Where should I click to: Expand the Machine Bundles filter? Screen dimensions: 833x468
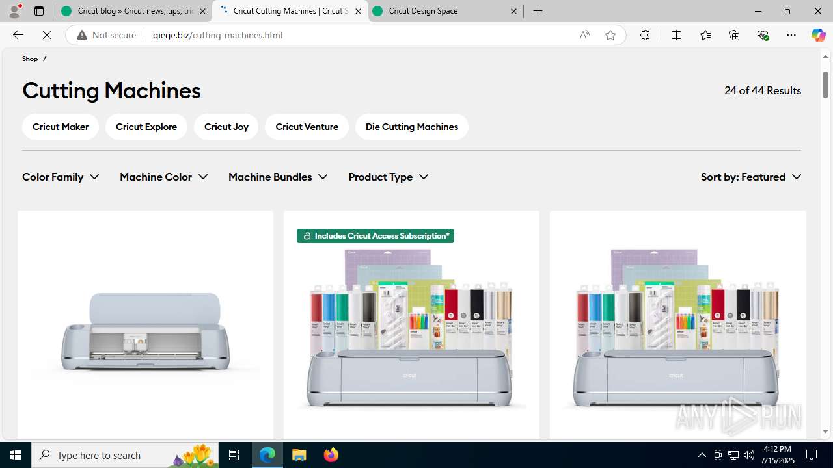278,177
